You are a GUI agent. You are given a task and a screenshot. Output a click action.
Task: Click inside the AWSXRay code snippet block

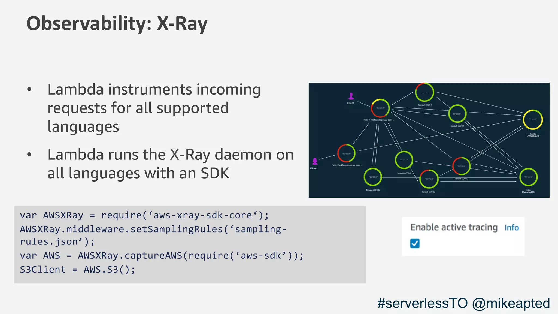(190, 244)
